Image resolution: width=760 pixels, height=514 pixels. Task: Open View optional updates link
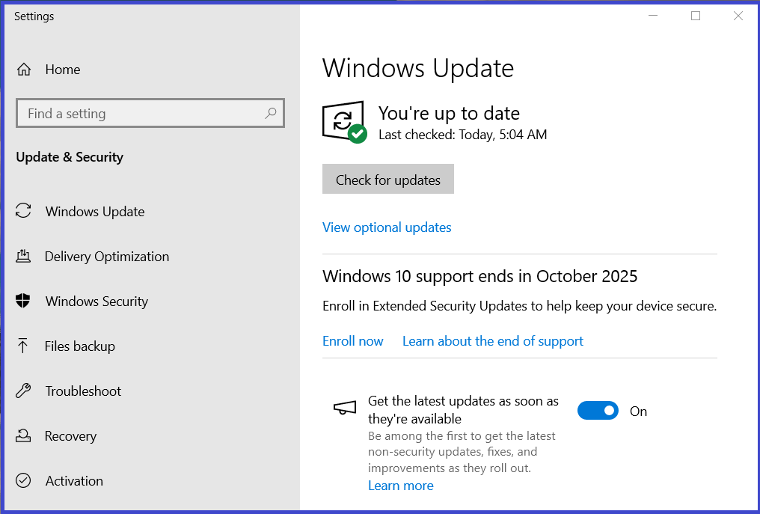387,227
